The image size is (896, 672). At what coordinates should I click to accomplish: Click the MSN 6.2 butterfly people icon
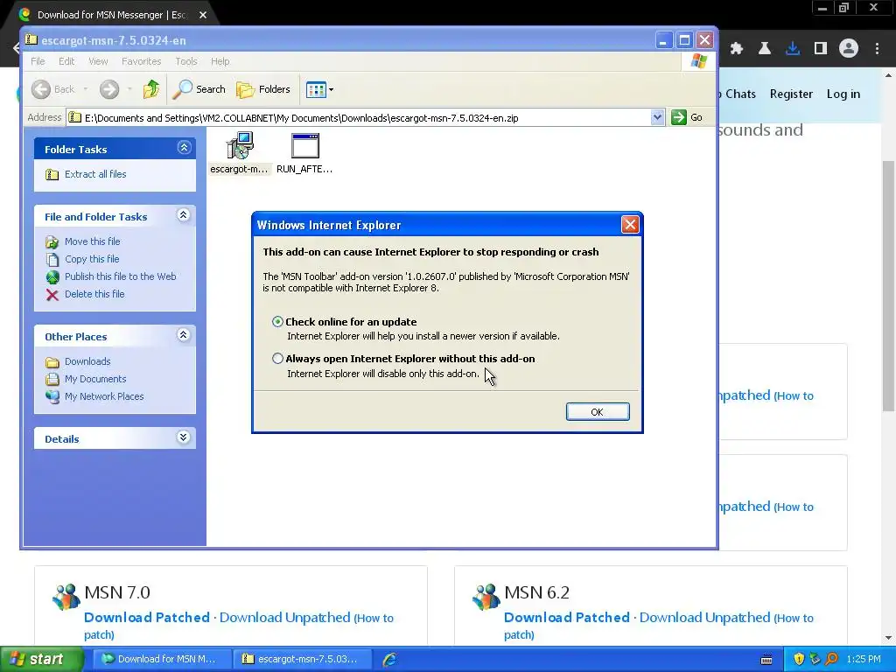point(486,597)
